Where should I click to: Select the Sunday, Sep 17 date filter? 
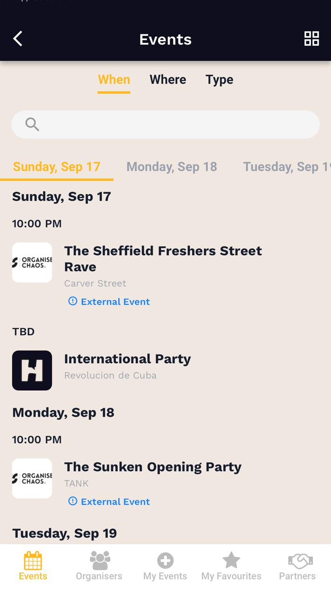(x=56, y=166)
